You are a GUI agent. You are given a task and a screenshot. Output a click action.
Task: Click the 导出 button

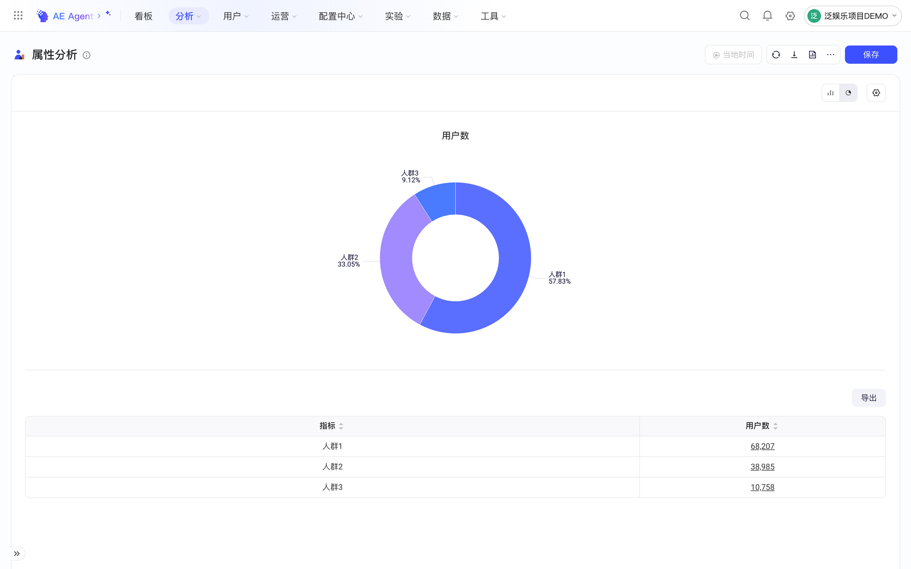(869, 398)
